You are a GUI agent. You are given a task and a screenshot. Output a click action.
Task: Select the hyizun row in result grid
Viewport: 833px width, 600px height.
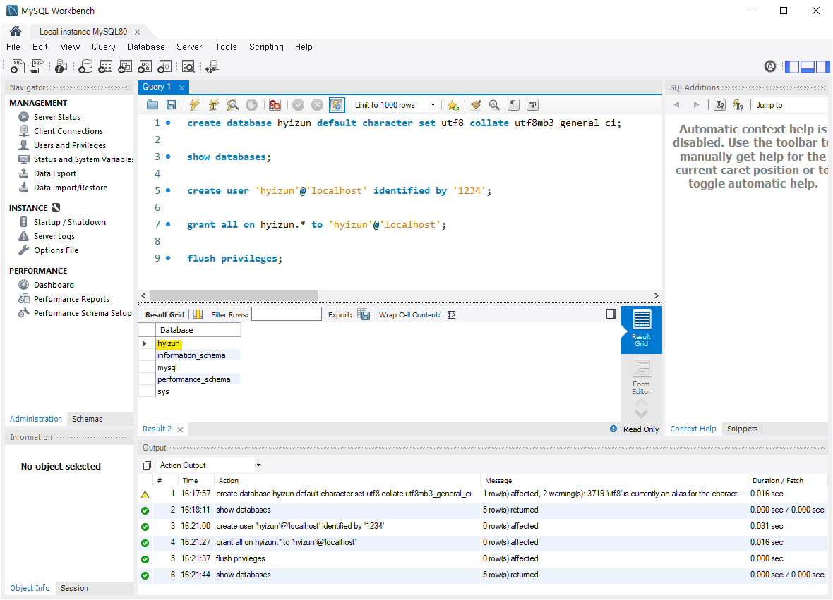(x=190, y=344)
